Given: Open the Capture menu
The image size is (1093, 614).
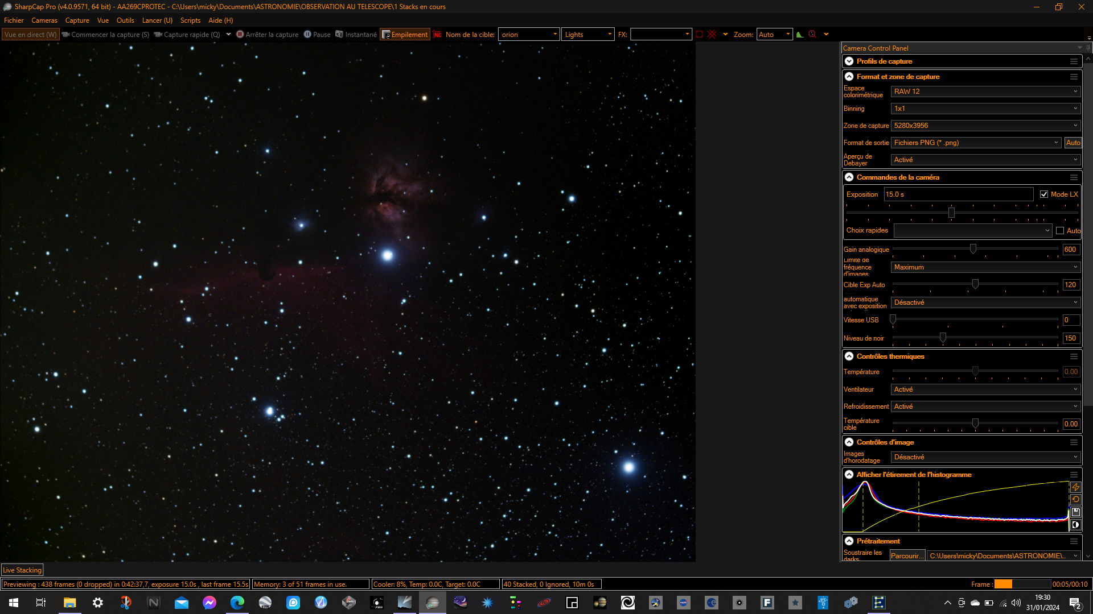Looking at the screenshot, I should [77, 20].
